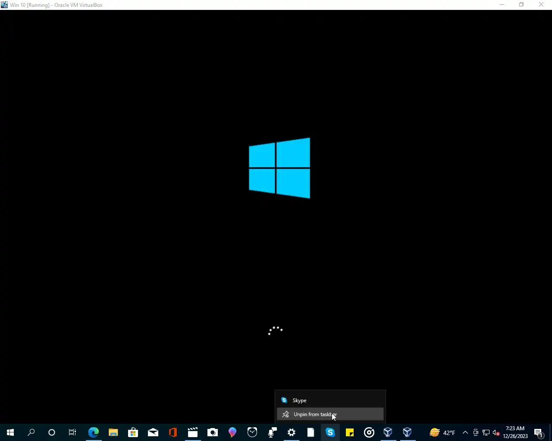This screenshot has height=441, width=552.
Task: Open the 42°F weather widget
Action: point(442,432)
